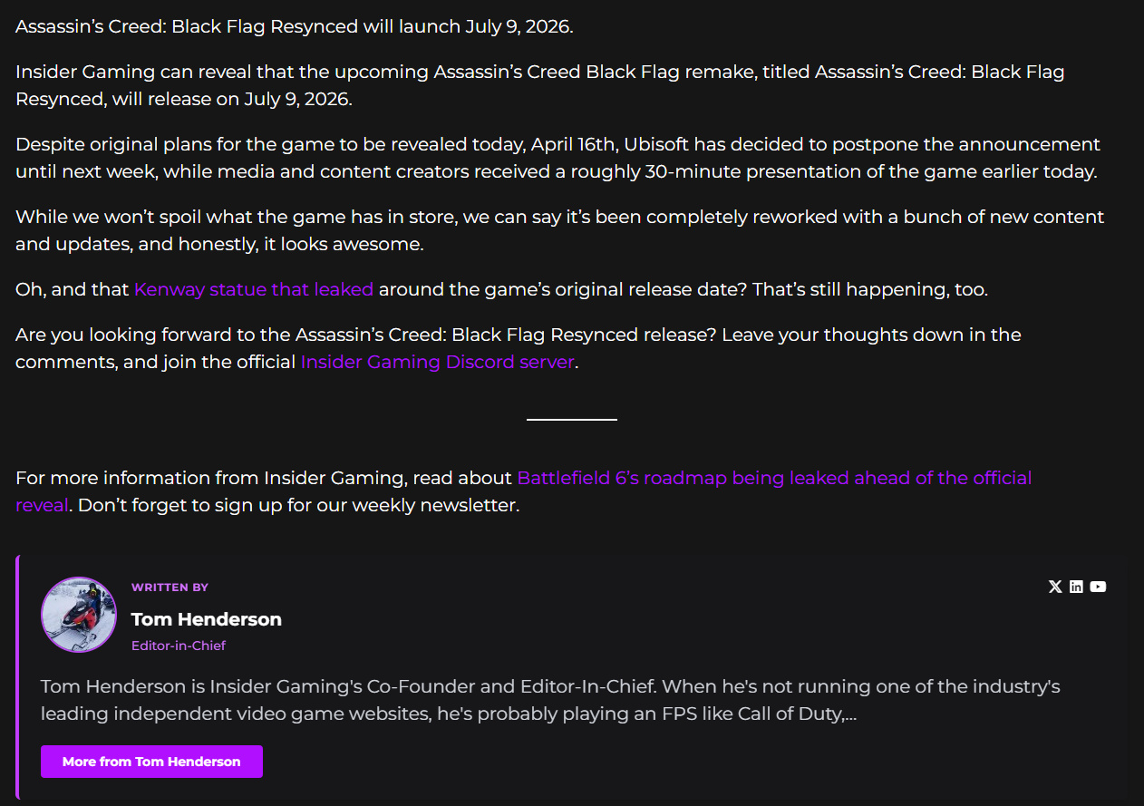The width and height of the screenshot is (1144, 806).
Task: Click the 'Are you looking forward' paragraph
Action: click(x=517, y=335)
